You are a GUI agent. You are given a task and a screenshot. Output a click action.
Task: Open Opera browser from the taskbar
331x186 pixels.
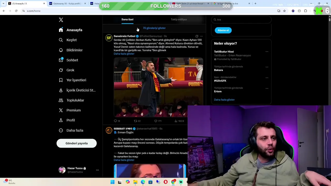tap(165, 182)
